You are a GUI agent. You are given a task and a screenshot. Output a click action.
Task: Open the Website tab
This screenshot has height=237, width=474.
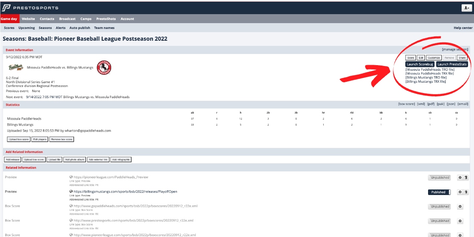(x=28, y=19)
